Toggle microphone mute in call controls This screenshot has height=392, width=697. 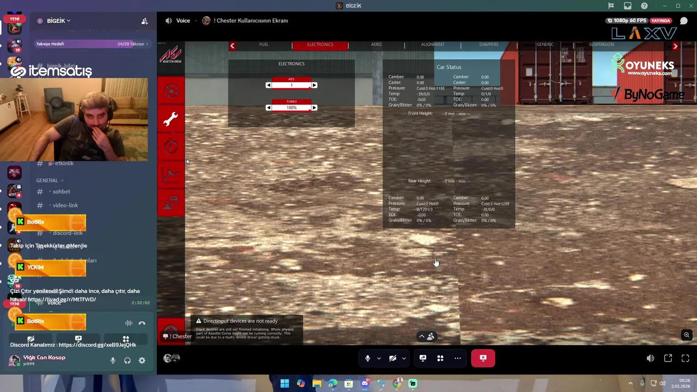pyautogui.click(x=368, y=358)
